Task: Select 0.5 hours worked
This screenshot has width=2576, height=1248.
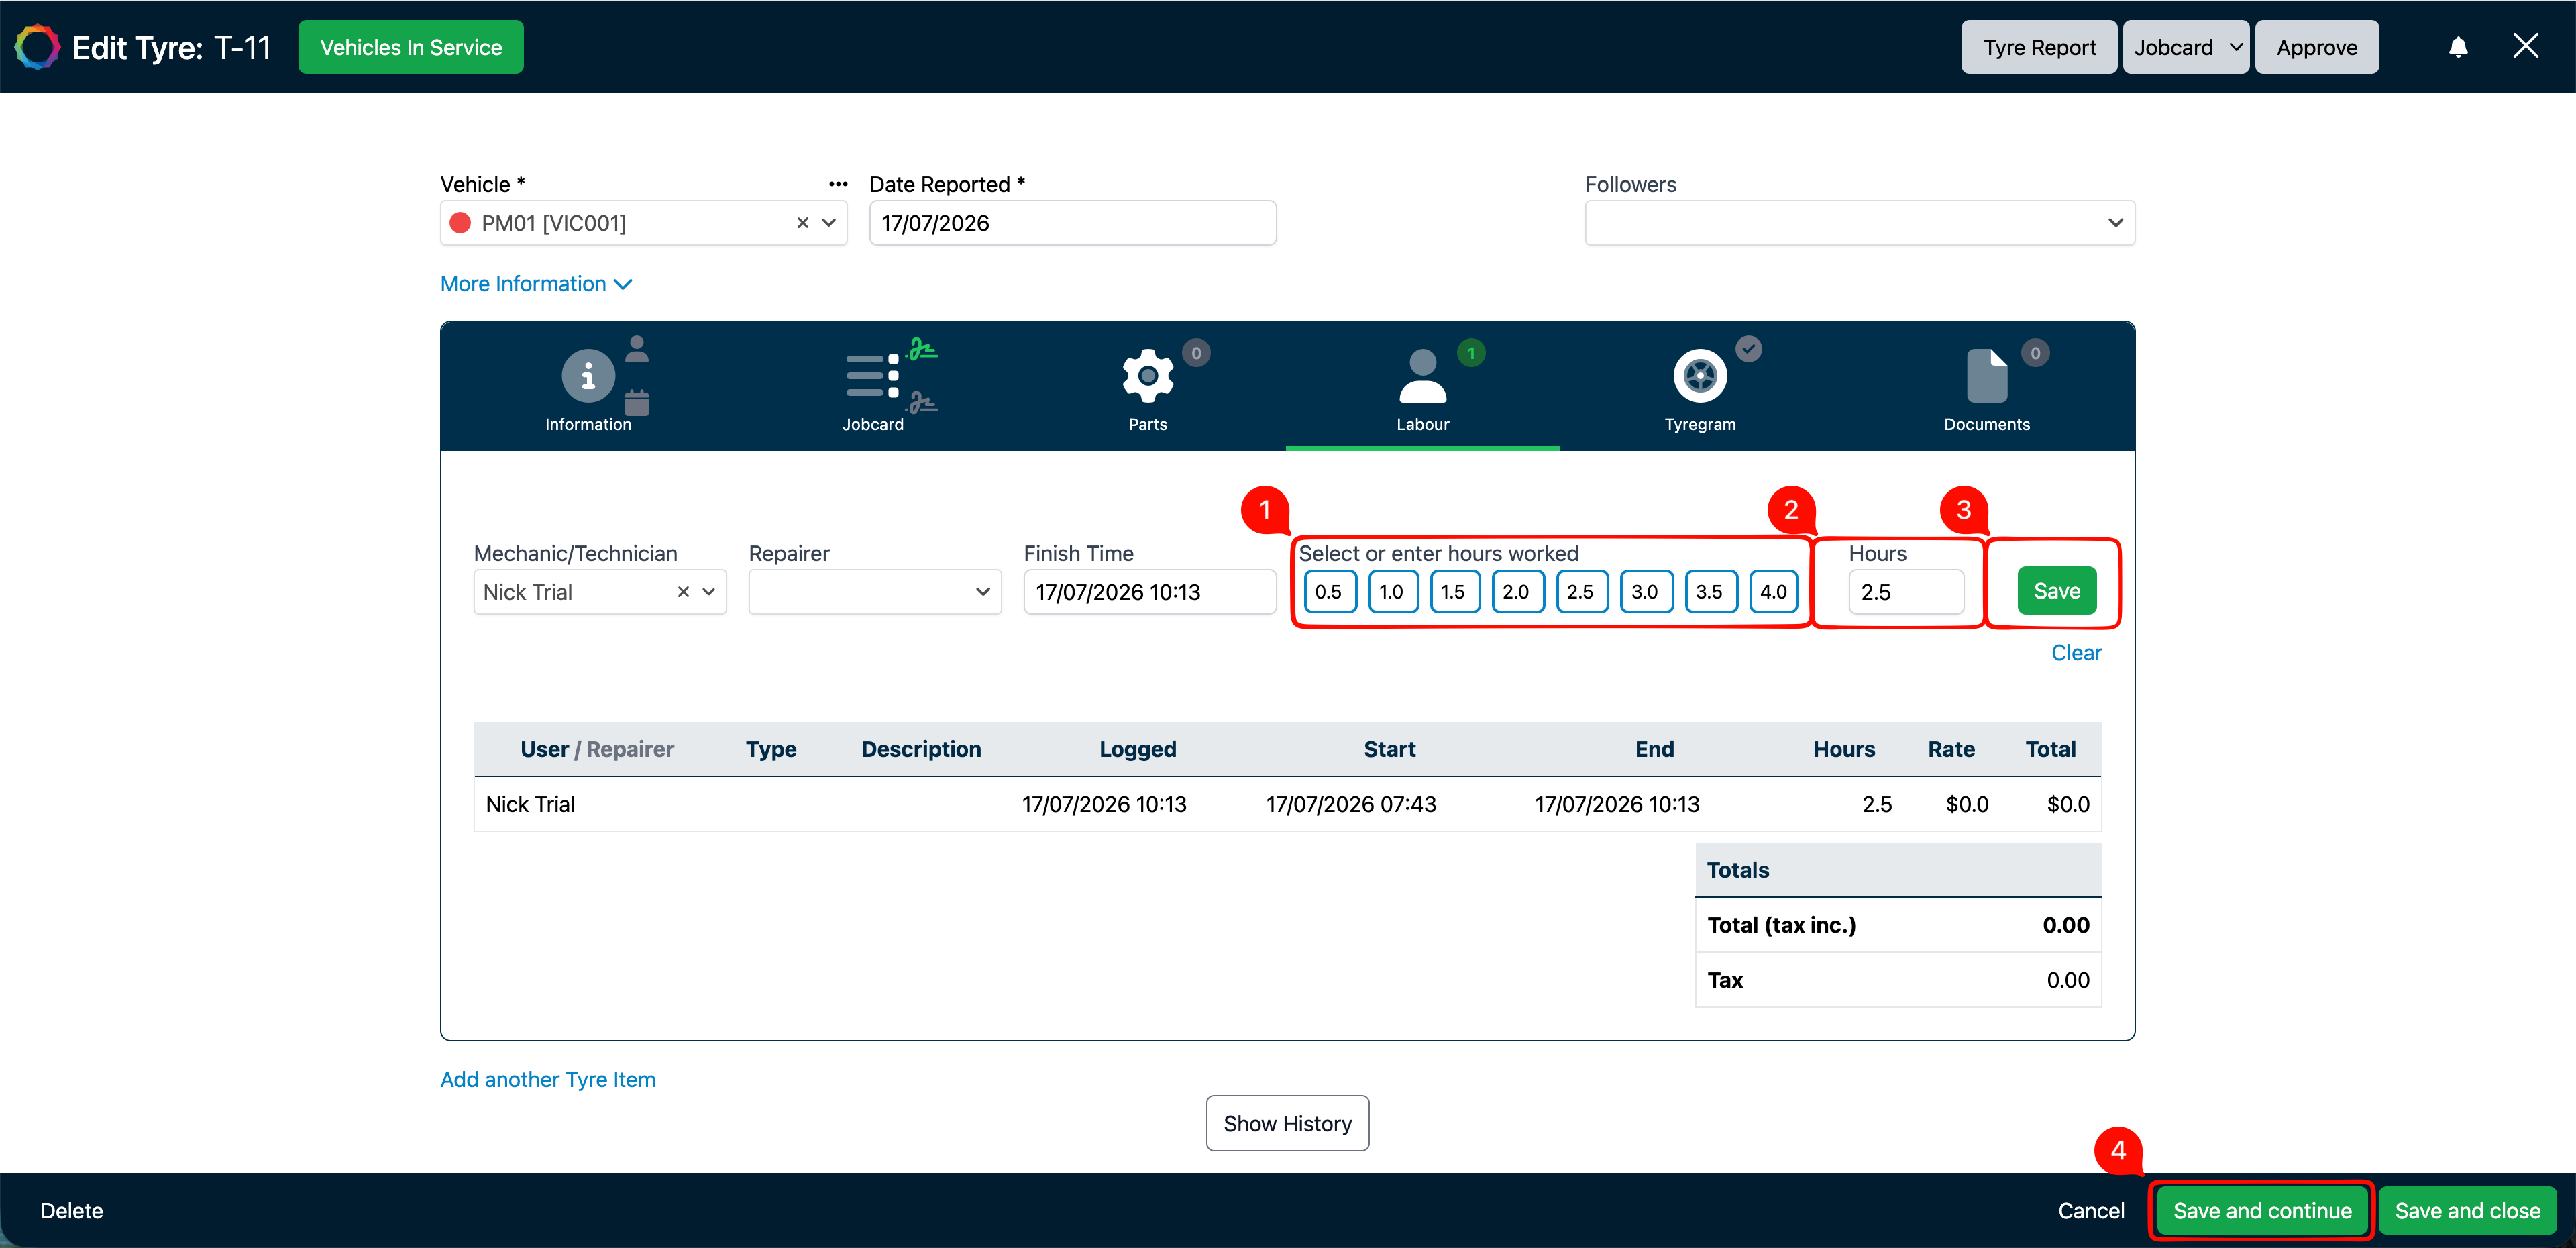Action: [x=1329, y=592]
